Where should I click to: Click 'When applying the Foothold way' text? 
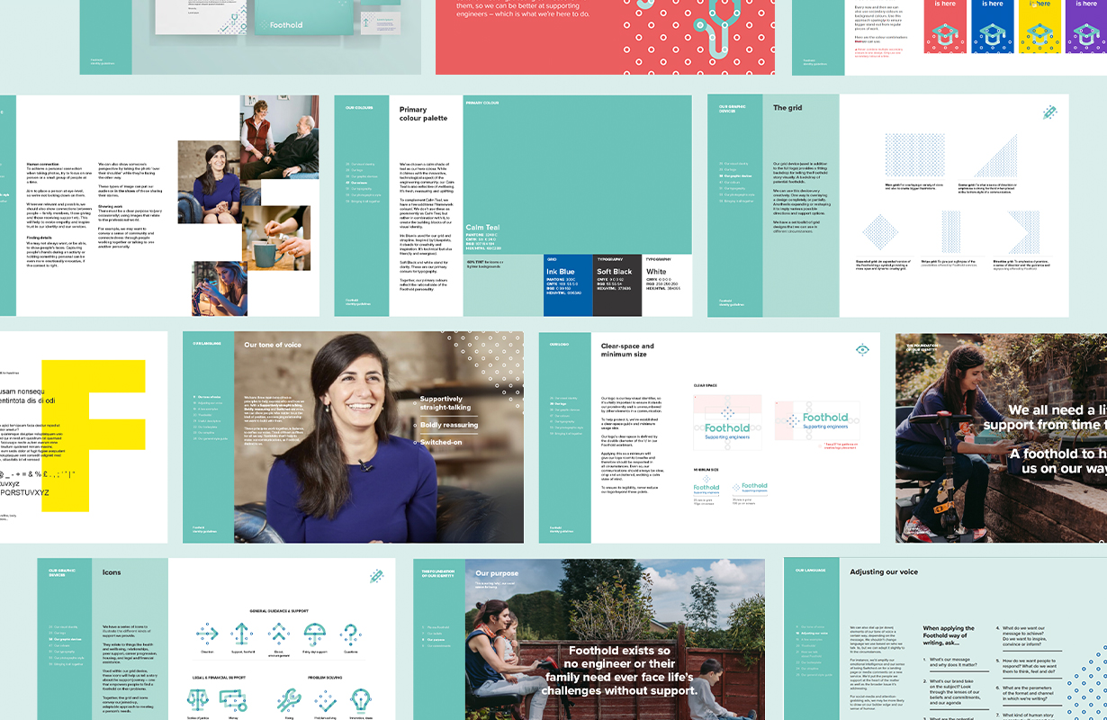pyautogui.click(x=949, y=634)
